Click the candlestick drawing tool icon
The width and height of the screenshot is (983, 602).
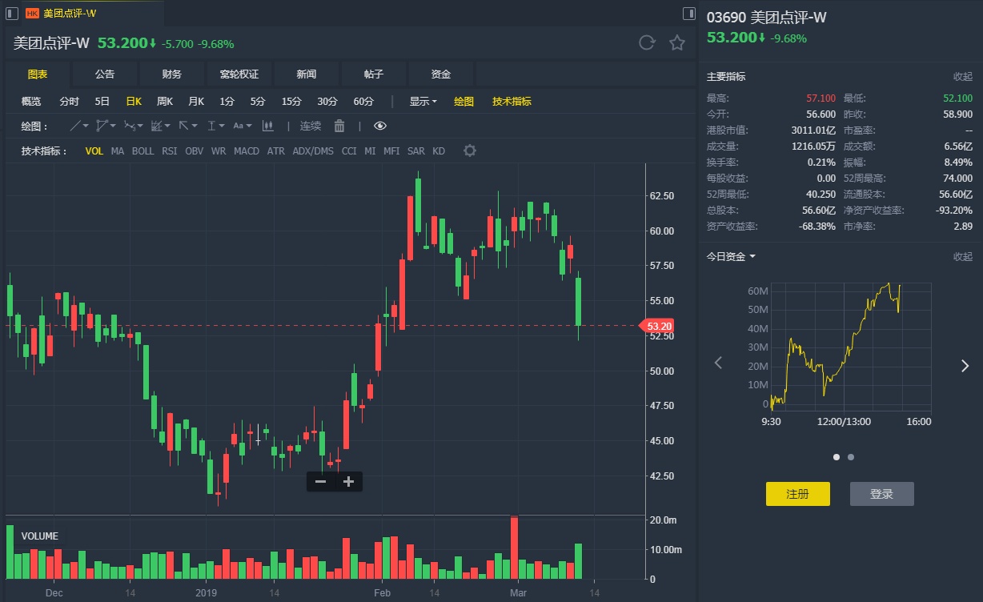tap(268, 126)
